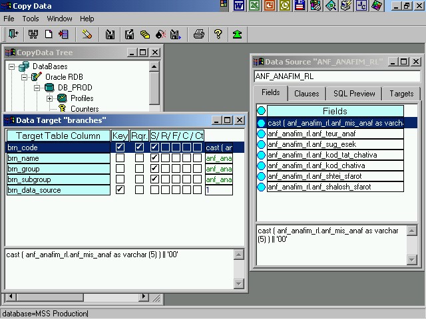Expand the Profiles tree node
426x319 pixels.
click(49, 98)
